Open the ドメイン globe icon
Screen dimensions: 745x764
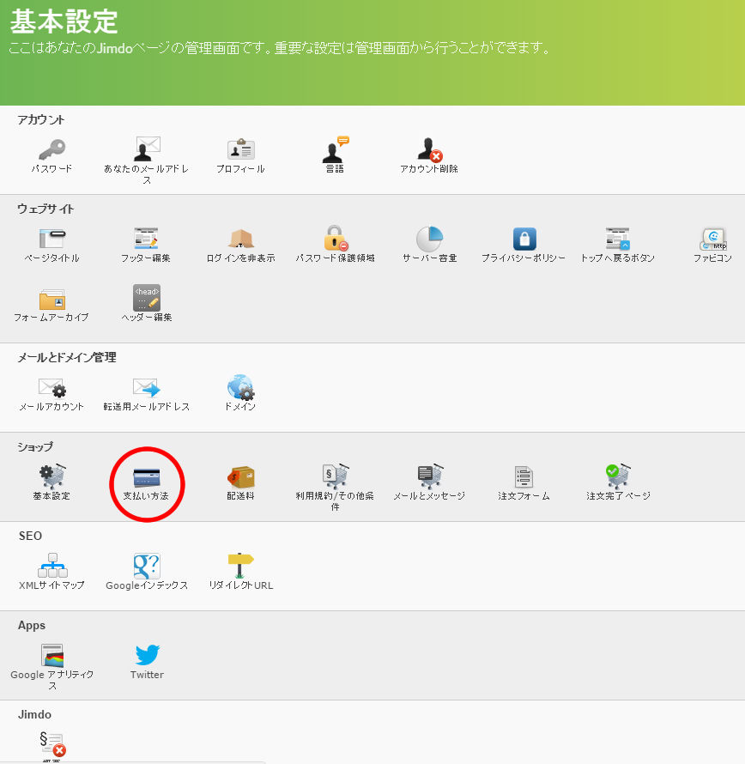coord(240,387)
